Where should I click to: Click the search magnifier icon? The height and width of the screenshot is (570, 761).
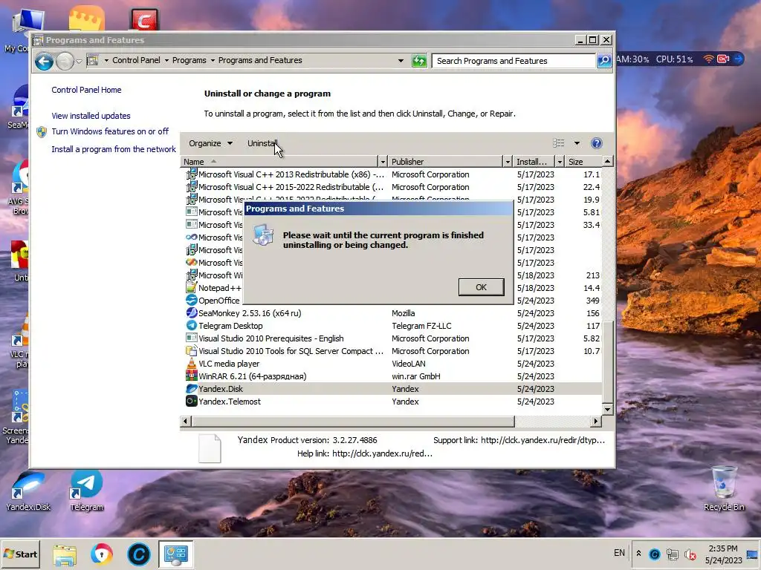(x=604, y=61)
